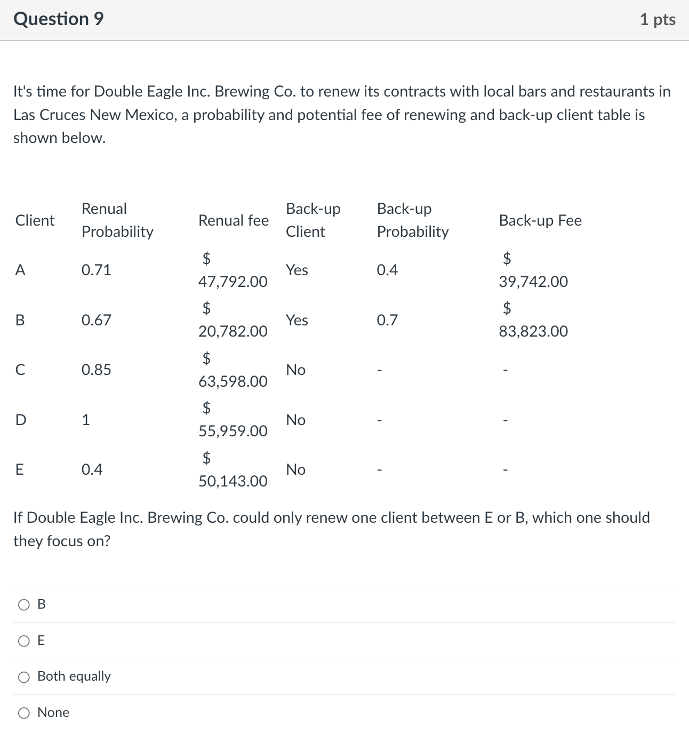This screenshot has height=734, width=689.
Task: Choose the "Both equally" answer option
Action: [23, 676]
